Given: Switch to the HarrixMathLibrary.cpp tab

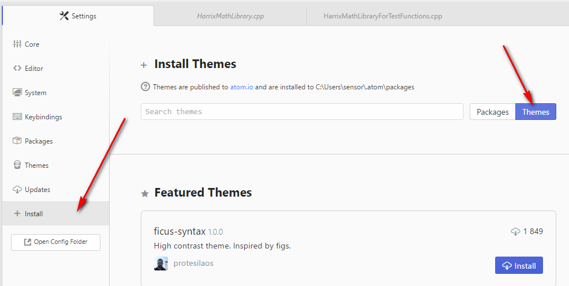Looking at the screenshot, I should pyautogui.click(x=230, y=16).
